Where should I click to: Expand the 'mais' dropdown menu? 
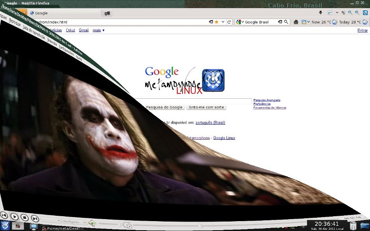(99, 30)
